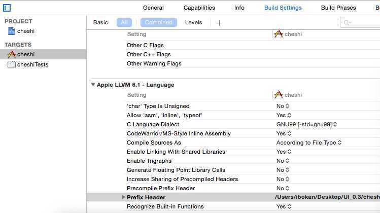Open the Capabilities tab
The width and height of the screenshot is (380, 213).
pos(199,8)
